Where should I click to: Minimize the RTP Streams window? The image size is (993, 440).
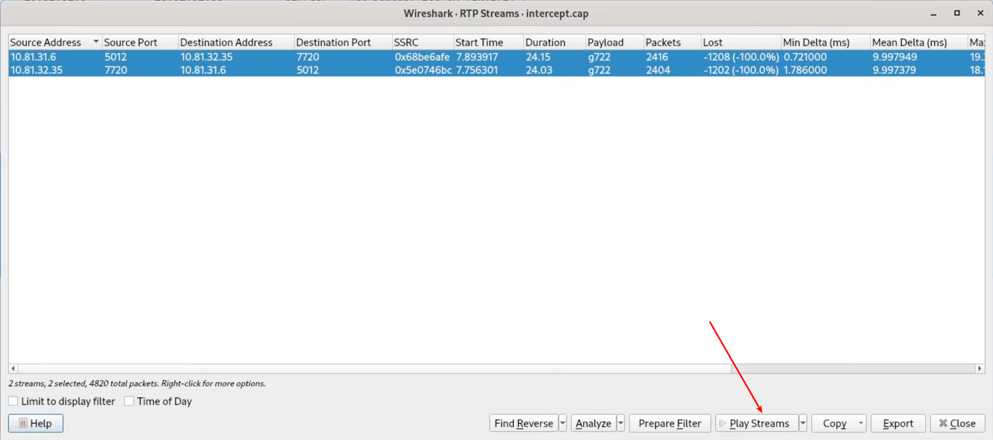933,13
